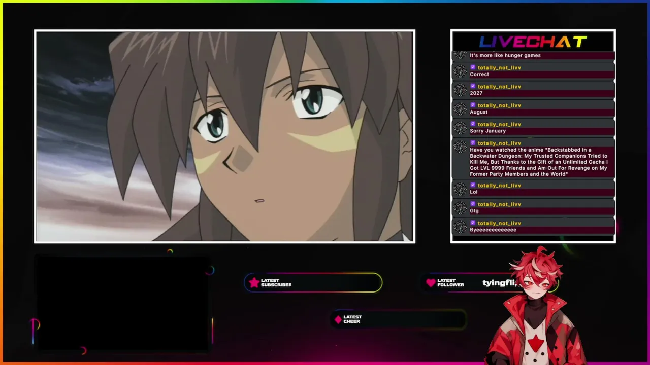This screenshot has width=650, height=365.
Task: Select the username totally_not_livv above "Byeeeeeeeeeeeee"
Action: click(499, 223)
